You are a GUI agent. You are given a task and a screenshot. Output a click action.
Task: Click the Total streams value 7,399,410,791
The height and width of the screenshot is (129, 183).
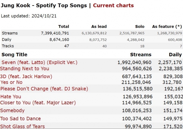click(55, 33)
